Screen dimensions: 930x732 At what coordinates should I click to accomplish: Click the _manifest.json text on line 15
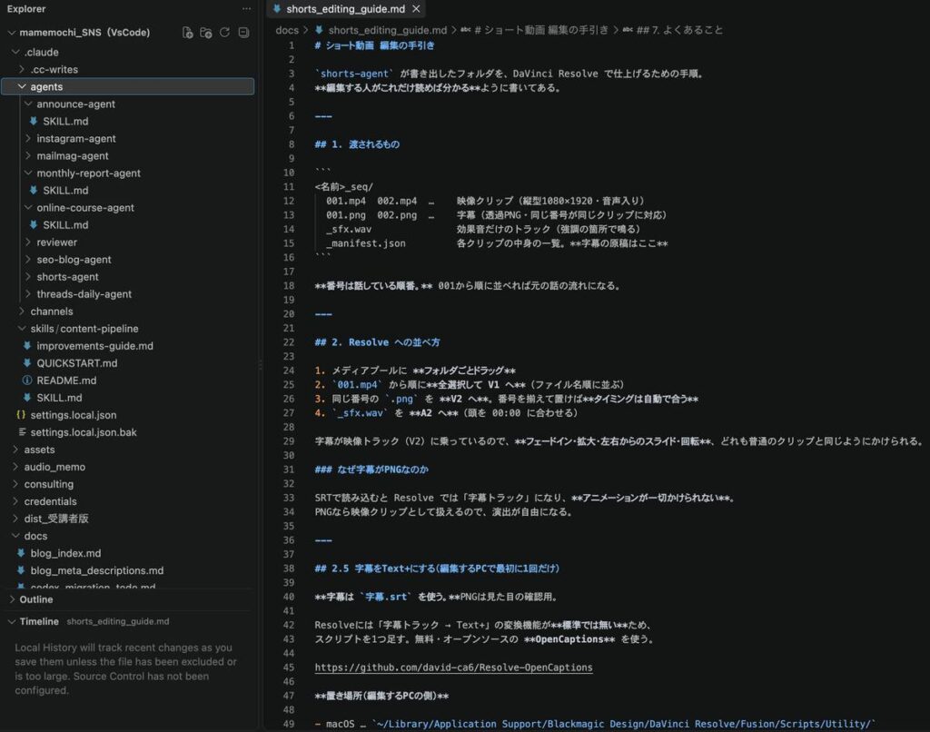pyautogui.click(x=366, y=243)
